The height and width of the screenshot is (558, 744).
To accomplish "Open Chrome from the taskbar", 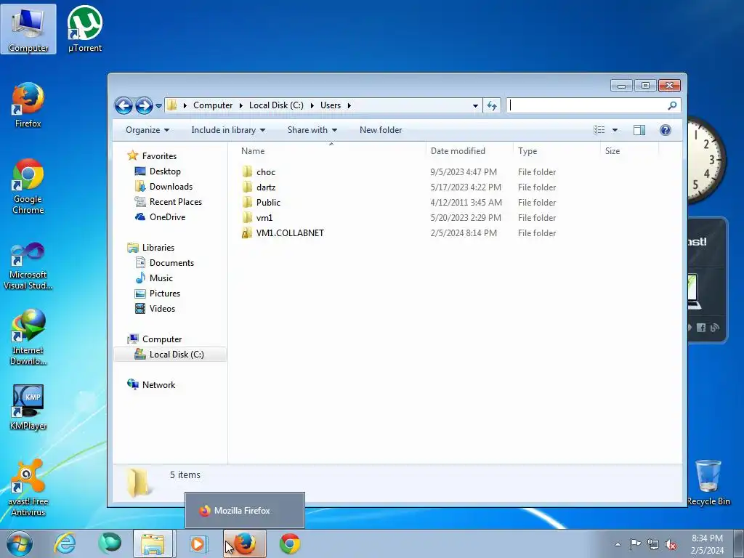I will click(289, 543).
